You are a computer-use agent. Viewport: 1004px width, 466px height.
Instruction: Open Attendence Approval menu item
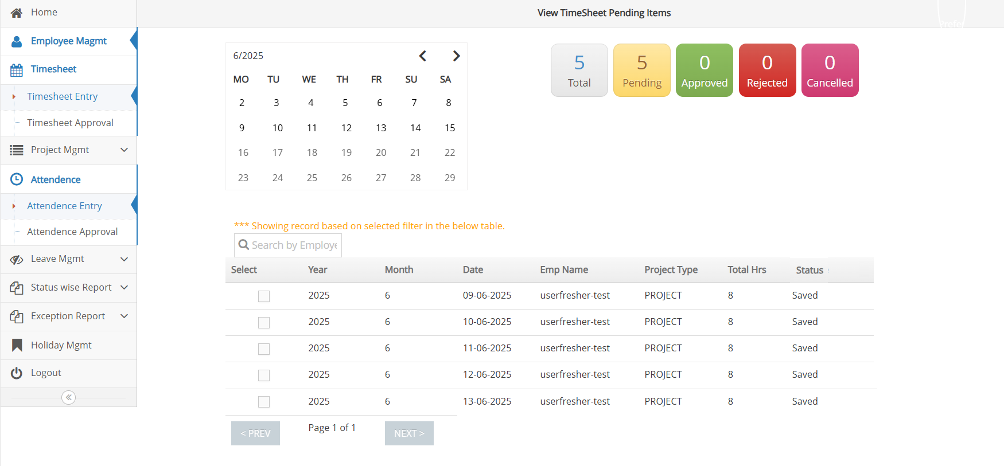point(72,232)
